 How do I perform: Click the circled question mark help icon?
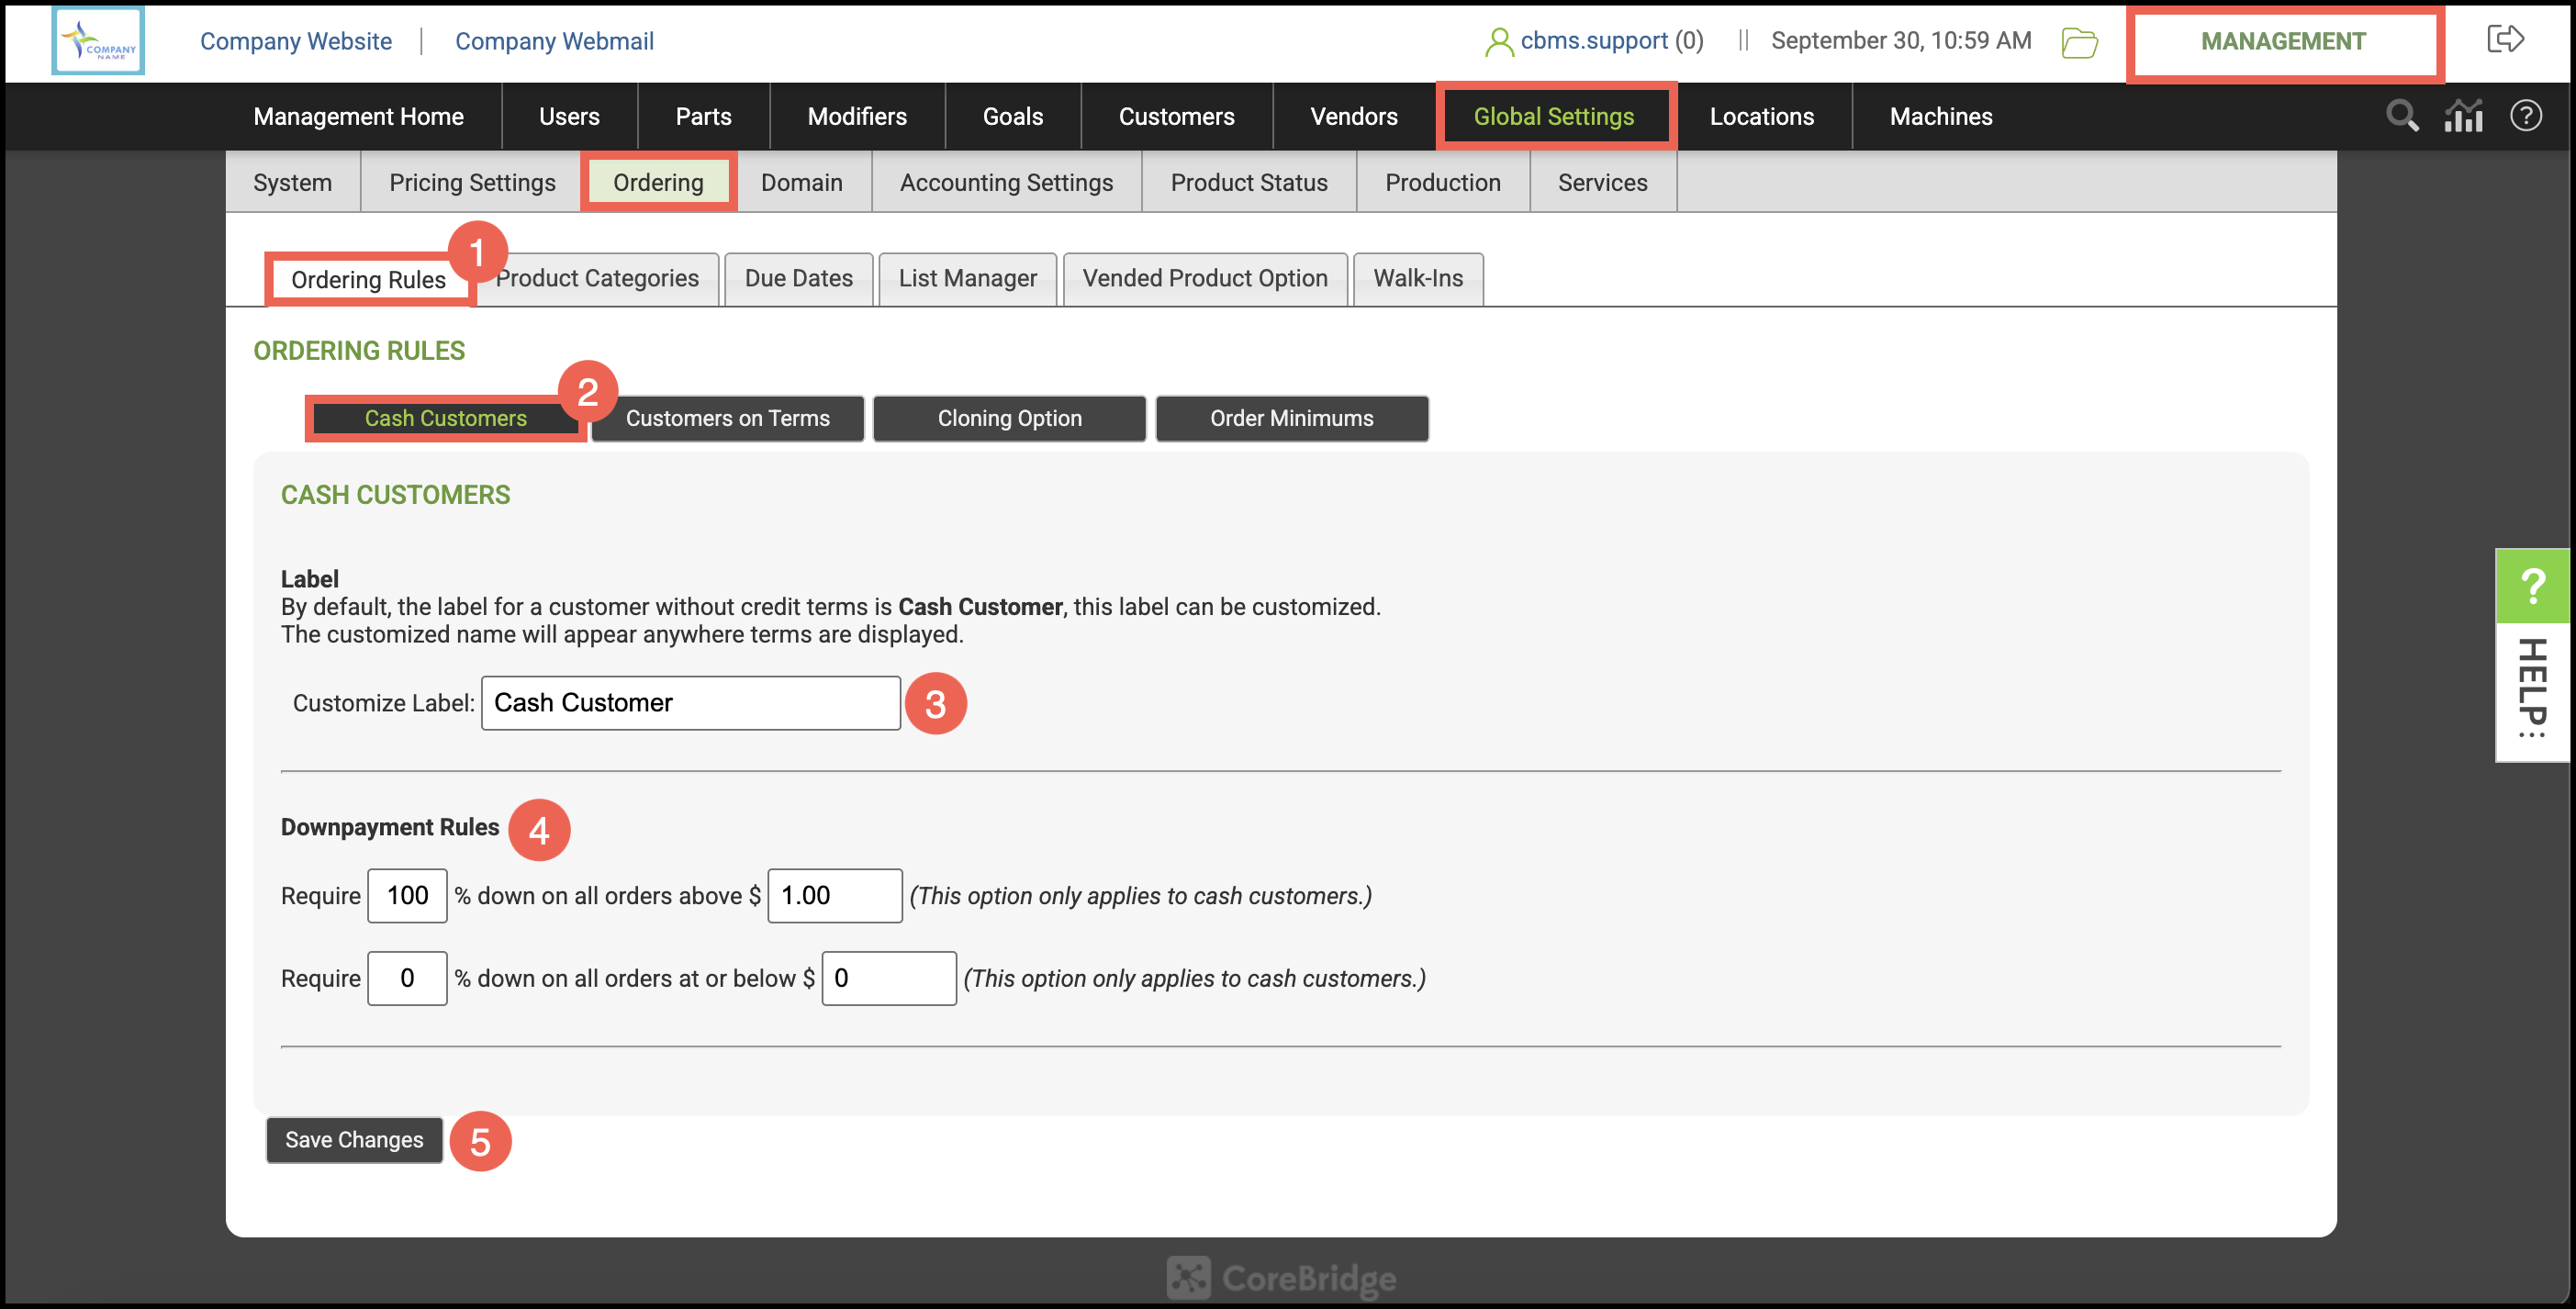click(2525, 116)
